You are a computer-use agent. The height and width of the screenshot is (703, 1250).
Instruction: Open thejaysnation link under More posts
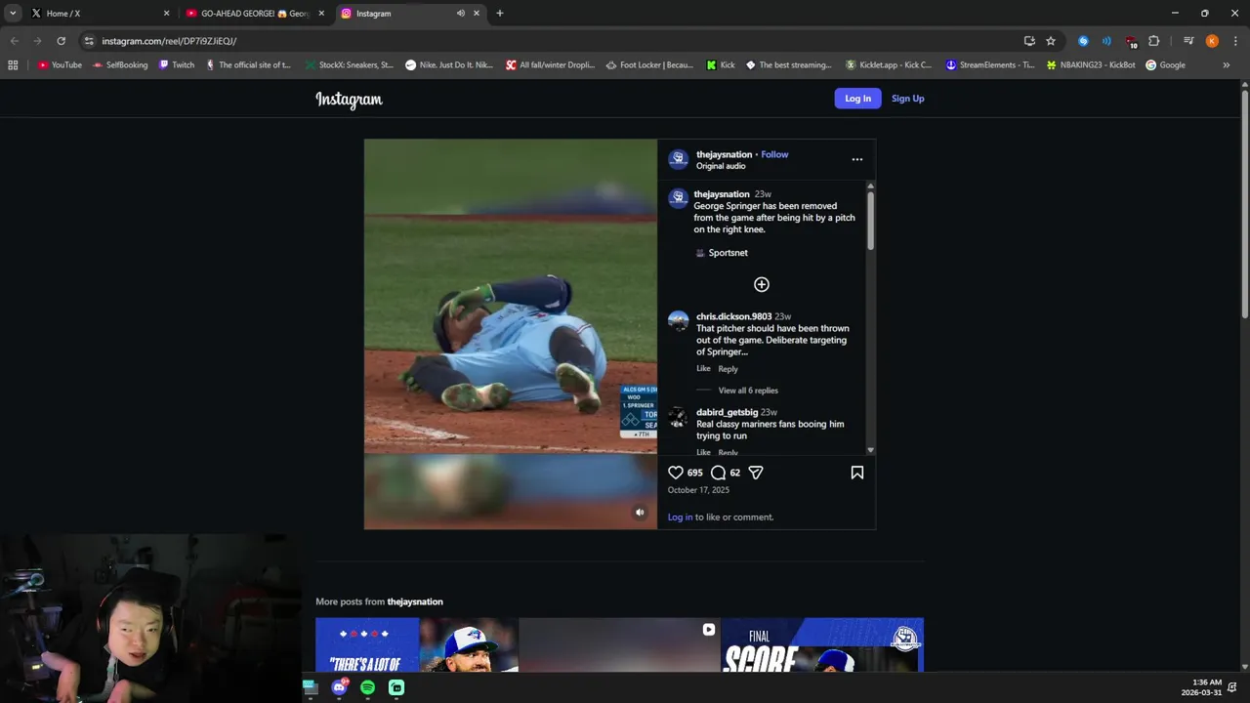click(x=415, y=601)
